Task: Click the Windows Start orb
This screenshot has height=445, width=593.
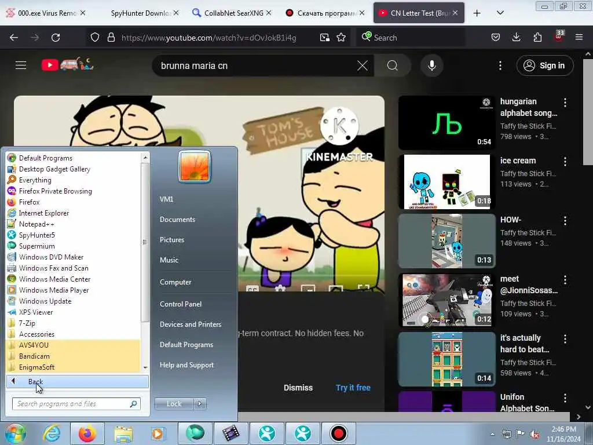Action: (x=16, y=433)
